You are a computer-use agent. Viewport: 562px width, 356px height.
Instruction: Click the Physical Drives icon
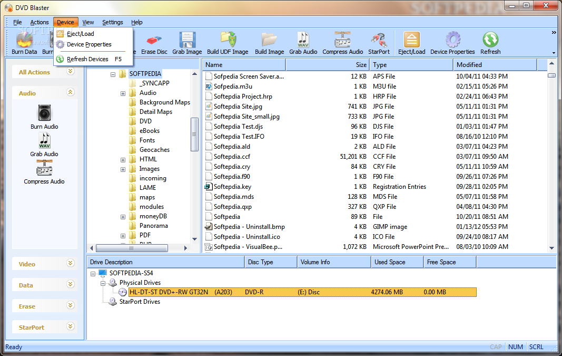coord(113,283)
